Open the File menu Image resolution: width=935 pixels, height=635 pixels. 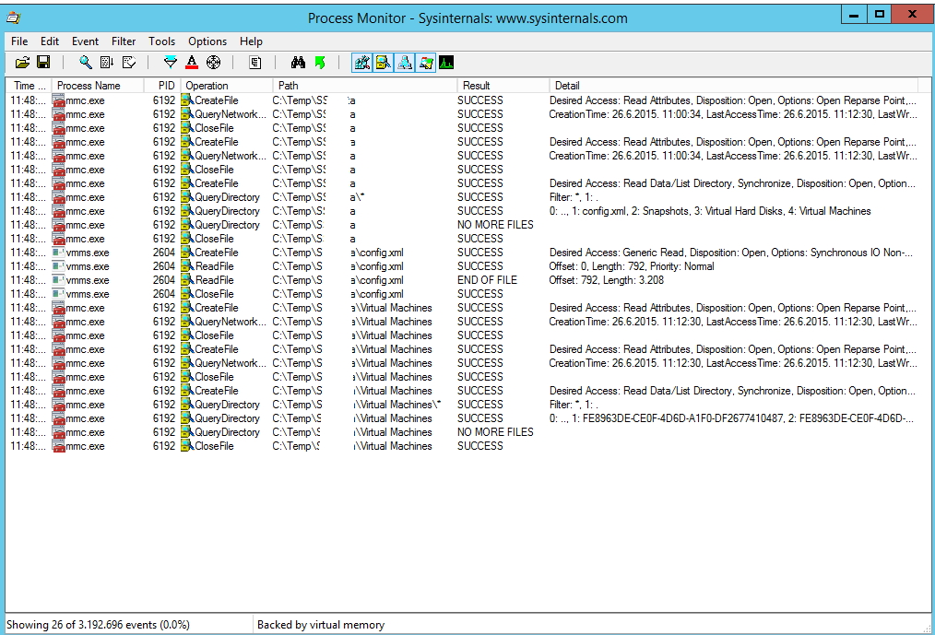point(19,41)
